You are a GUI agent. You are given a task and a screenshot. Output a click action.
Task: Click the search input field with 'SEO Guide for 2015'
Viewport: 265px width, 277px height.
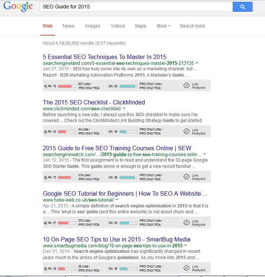(136, 7)
